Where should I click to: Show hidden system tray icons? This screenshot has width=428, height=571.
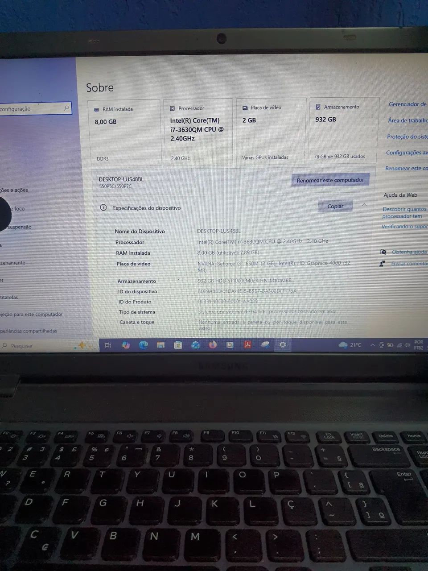[373, 345]
